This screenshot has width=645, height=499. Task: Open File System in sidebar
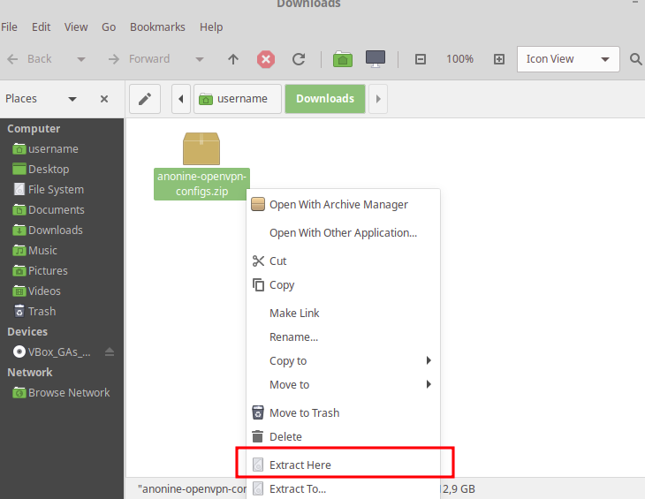(x=48, y=190)
